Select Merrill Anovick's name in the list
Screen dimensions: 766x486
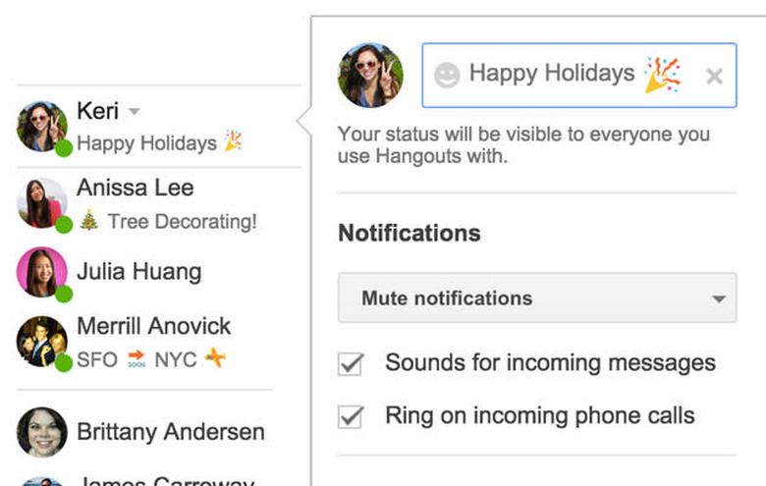(153, 326)
